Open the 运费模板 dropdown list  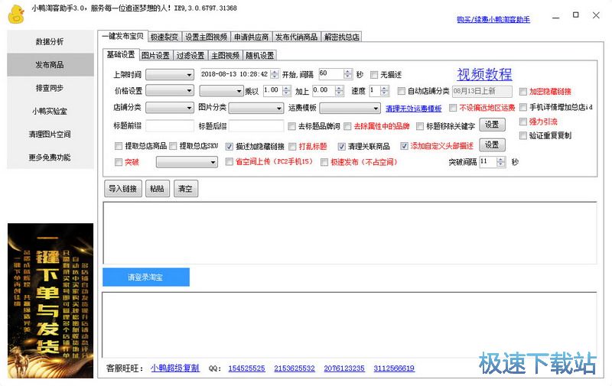click(344, 109)
